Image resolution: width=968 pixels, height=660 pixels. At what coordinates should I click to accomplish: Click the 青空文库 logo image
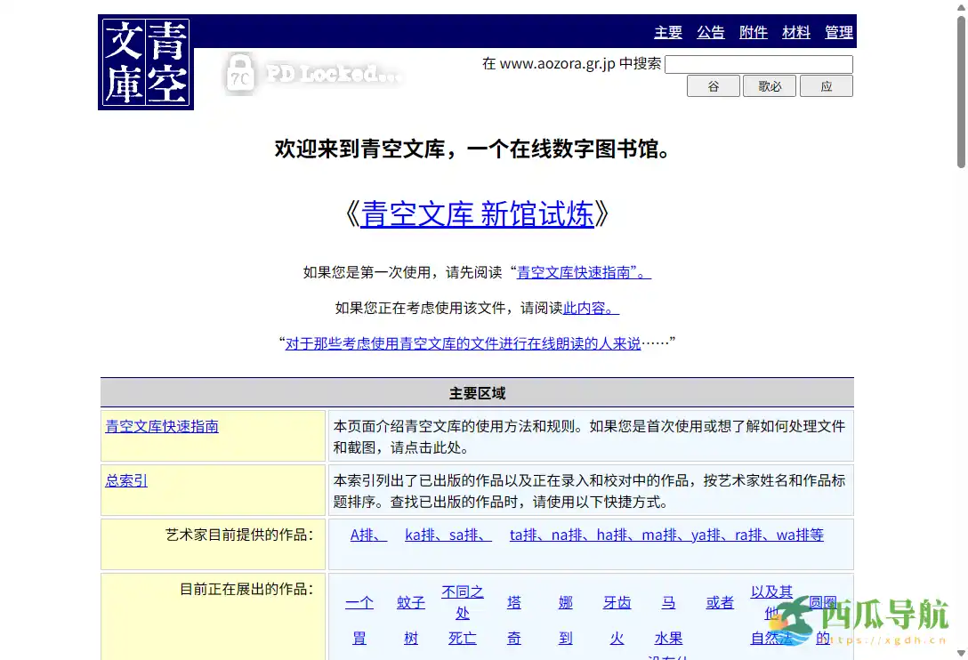(145, 61)
